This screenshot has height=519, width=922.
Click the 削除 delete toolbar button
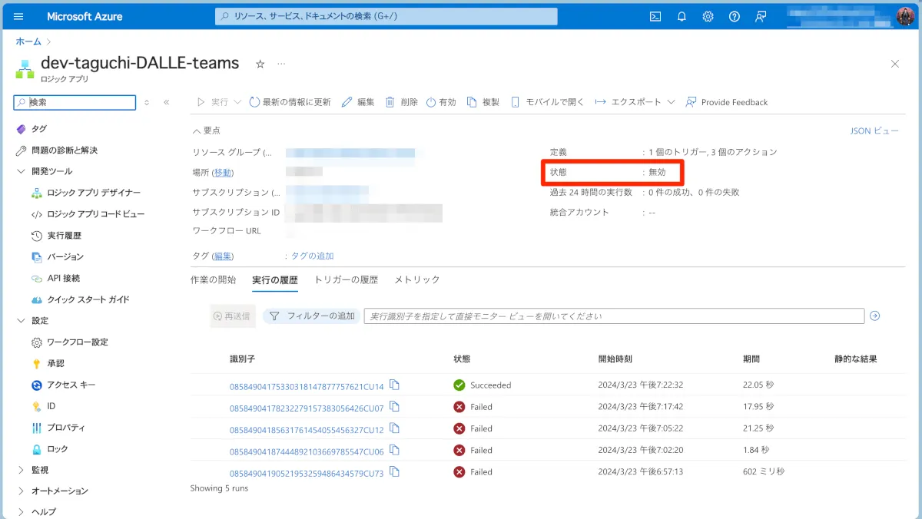click(x=402, y=102)
